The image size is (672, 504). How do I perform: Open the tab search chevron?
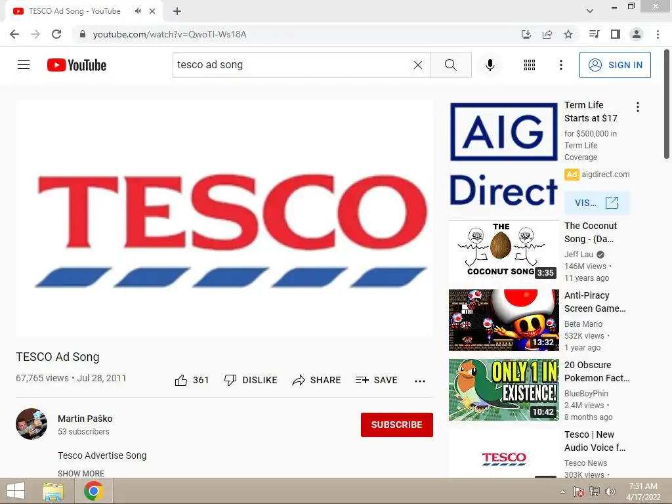click(x=590, y=11)
